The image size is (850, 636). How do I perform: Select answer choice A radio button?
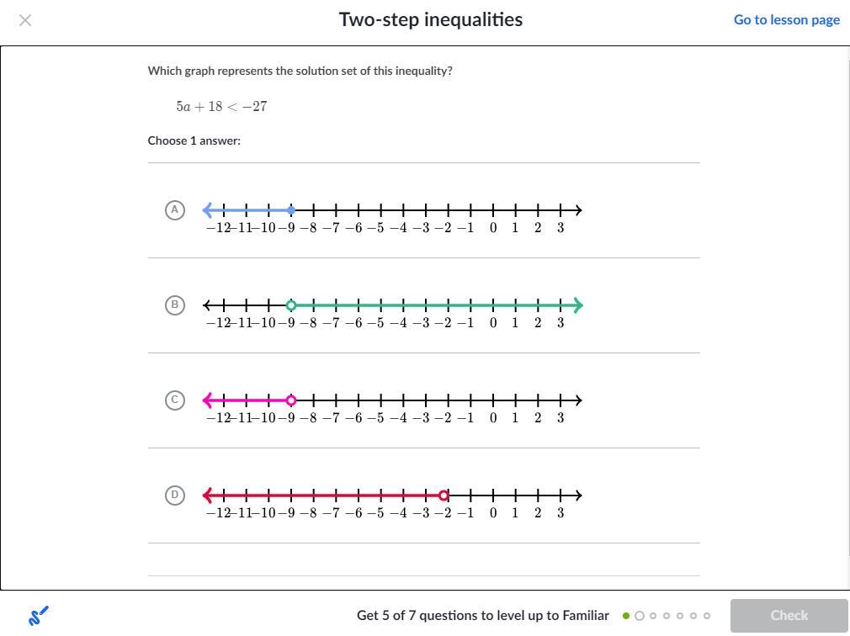175,210
